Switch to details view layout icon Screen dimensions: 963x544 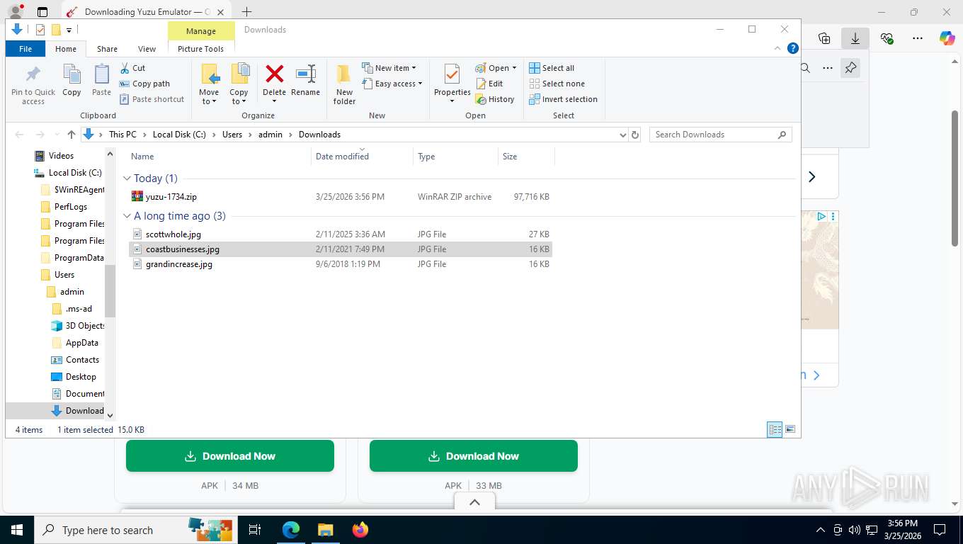pyautogui.click(x=775, y=429)
